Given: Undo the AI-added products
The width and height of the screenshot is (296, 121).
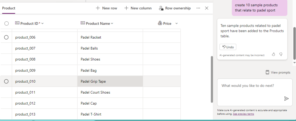Looking at the screenshot, I should point(228,47).
